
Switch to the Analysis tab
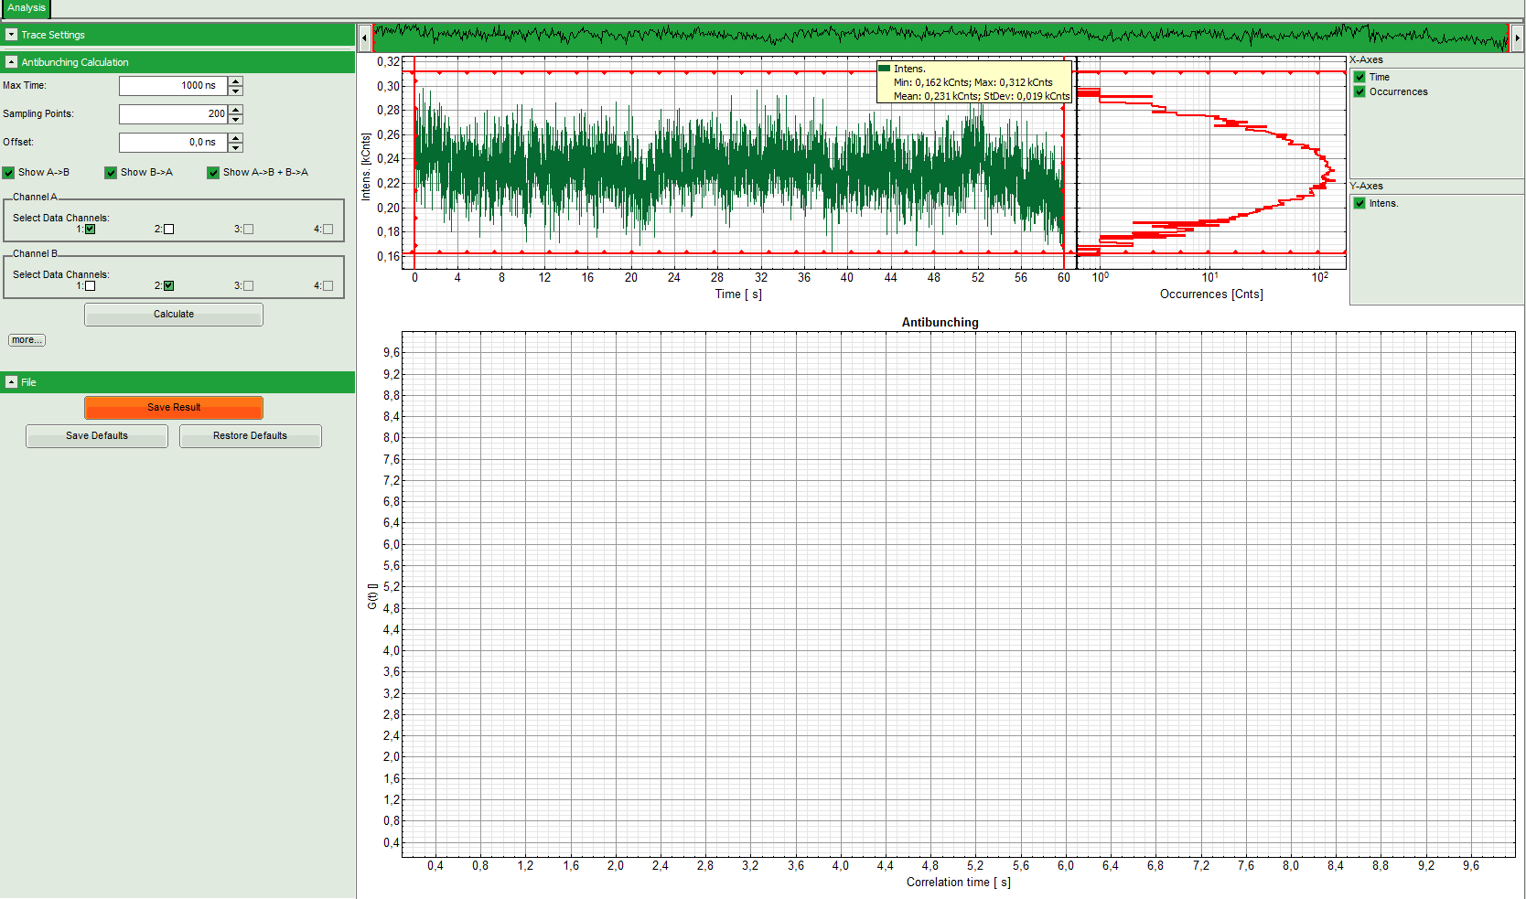click(x=26, y=8)
